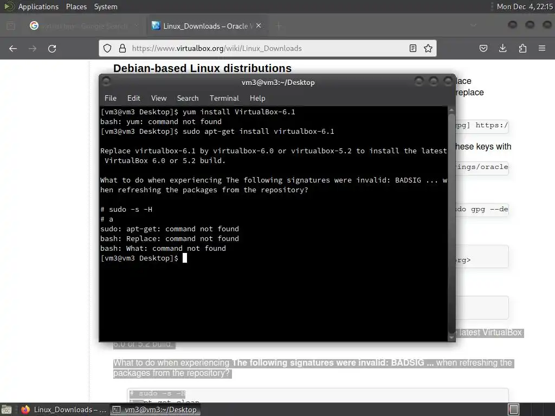Reload the page with the refresh icon
555x416 pixels.
[x=52, y=48]
